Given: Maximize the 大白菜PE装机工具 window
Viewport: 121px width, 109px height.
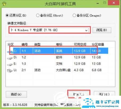Looking at the screenshot, I should (105, 3).
